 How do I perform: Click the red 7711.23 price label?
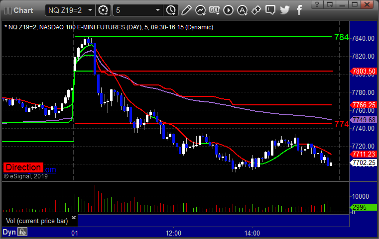coord(363,154)
